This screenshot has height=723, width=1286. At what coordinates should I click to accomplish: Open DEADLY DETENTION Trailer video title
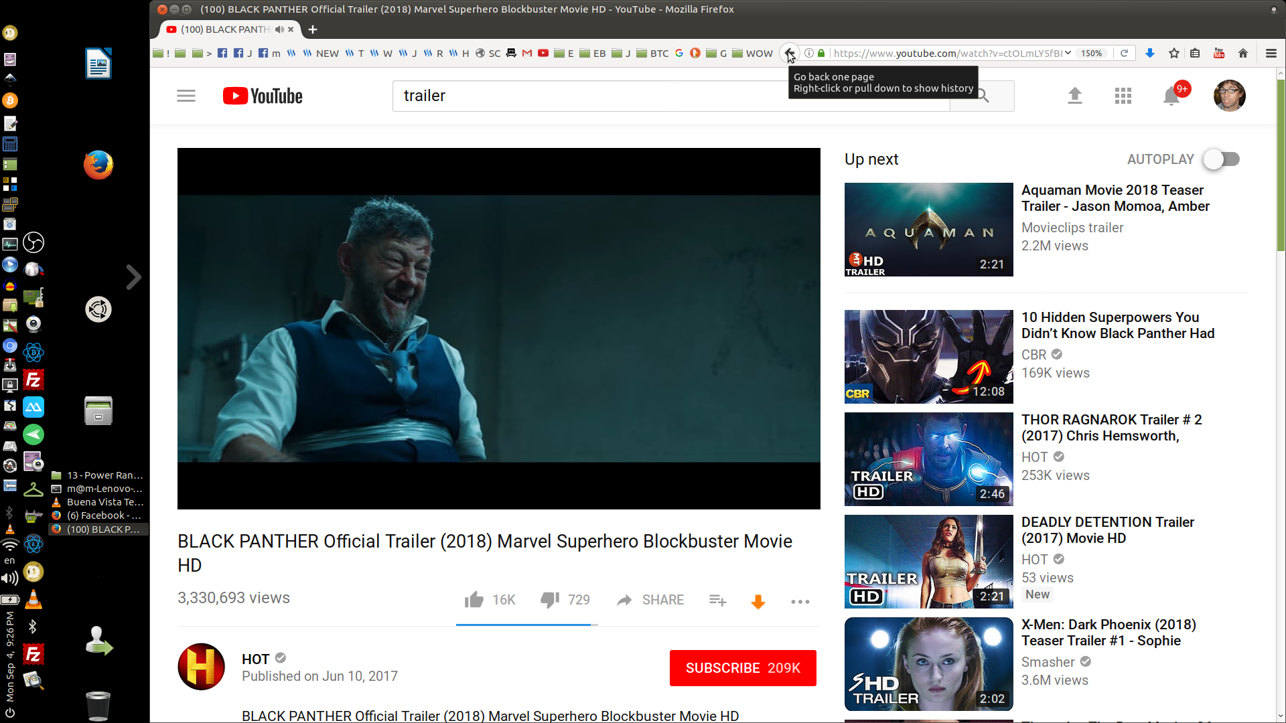1107,530
